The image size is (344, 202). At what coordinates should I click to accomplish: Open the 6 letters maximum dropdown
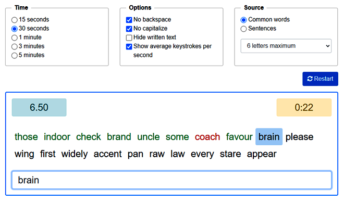tap(286, 46)
